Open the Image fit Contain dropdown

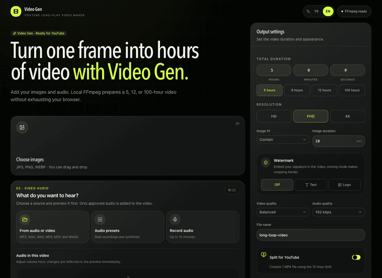pos(283,140)
